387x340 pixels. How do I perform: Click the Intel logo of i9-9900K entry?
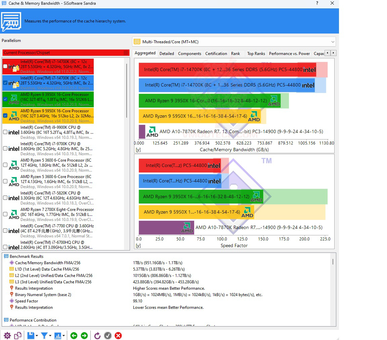coord(14,132)
